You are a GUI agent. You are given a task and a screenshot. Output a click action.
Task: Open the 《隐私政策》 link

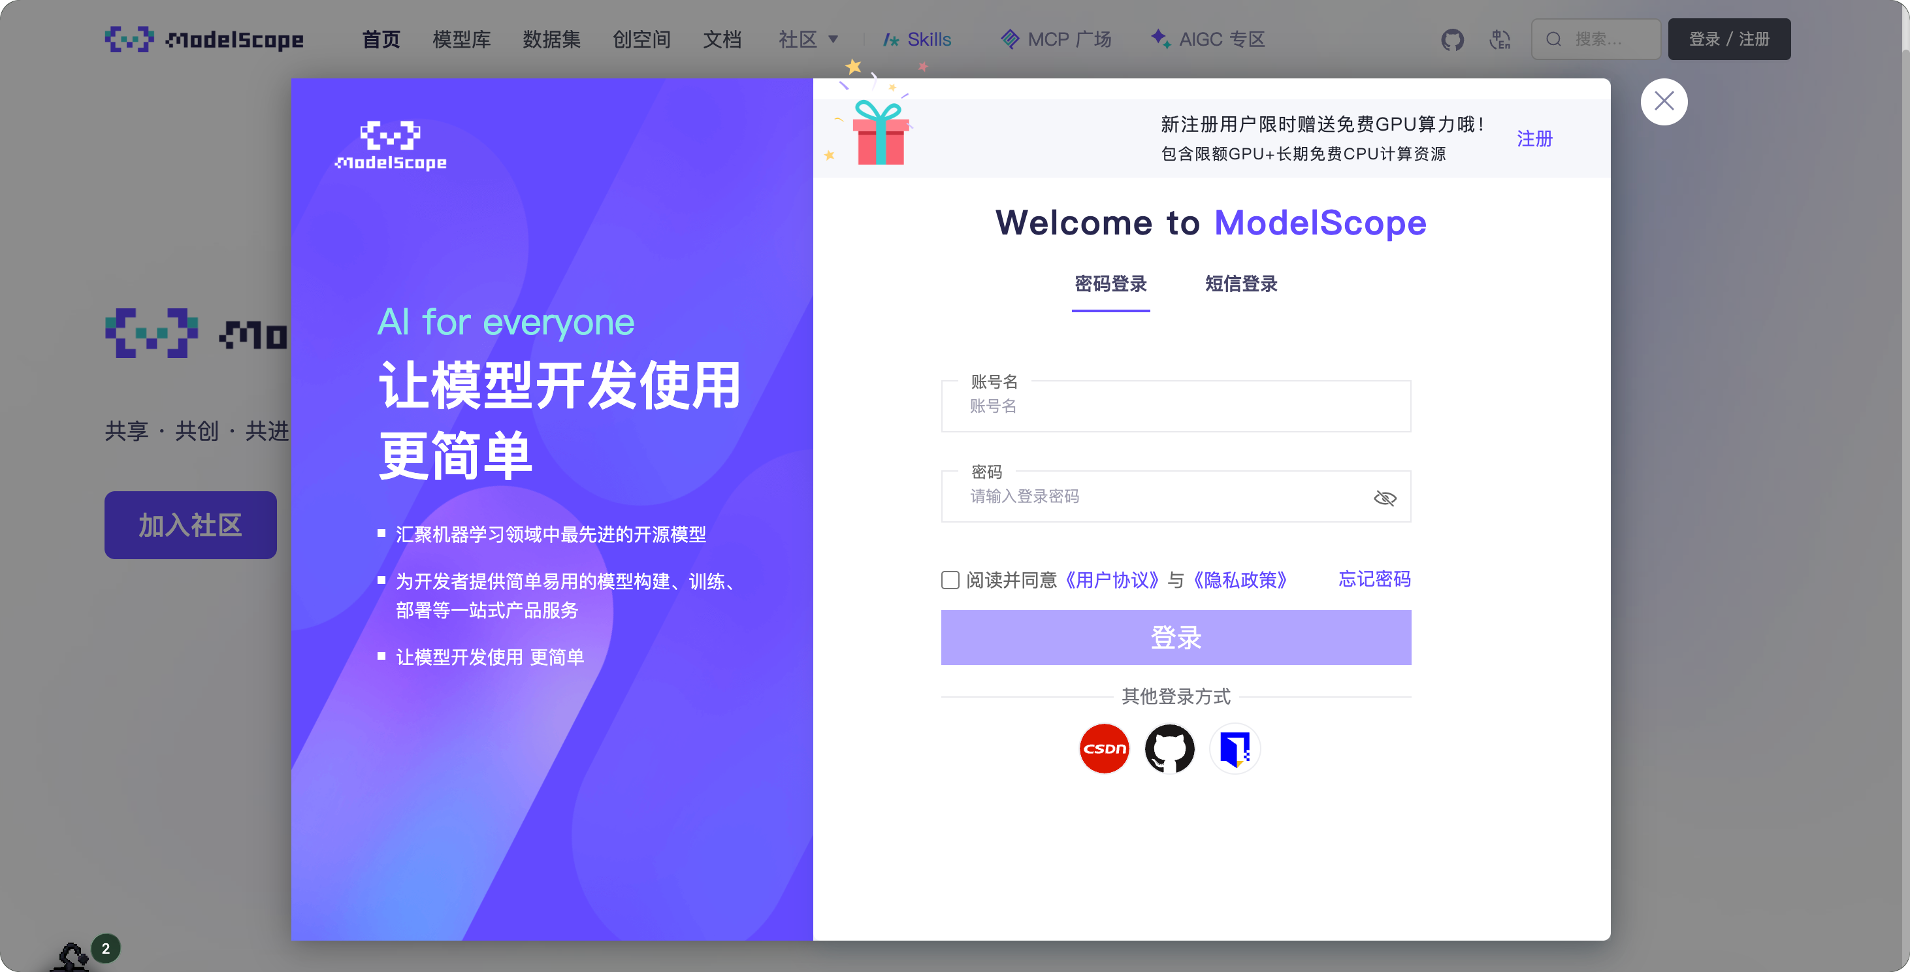[1239, 580]
